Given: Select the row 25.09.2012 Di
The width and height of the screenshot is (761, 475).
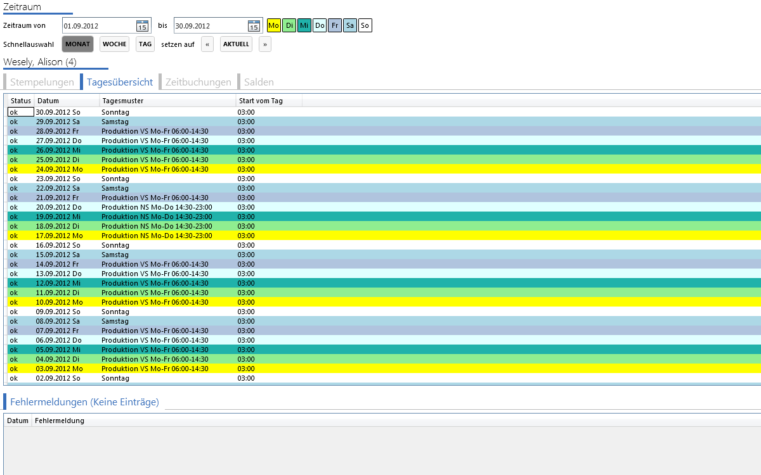Looking at the screenshot, I should pos(384,160).
